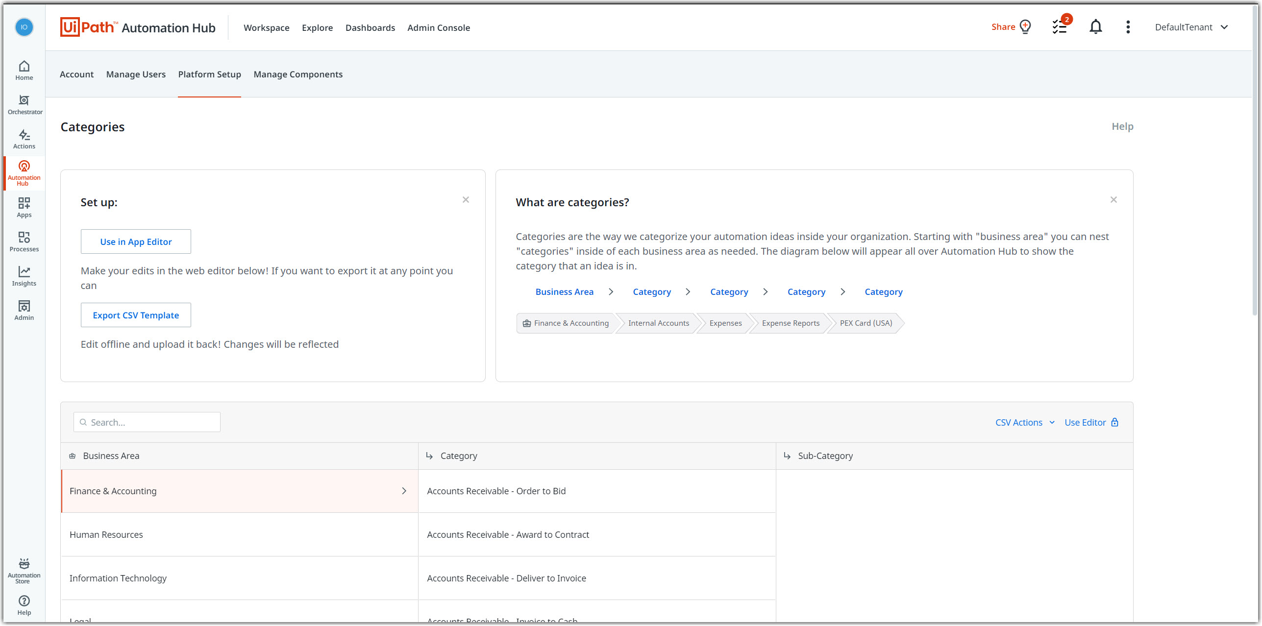Open Orchestrator from the sidebar
This screenshot has height=626, width=1262.
(x=25, y=105)
